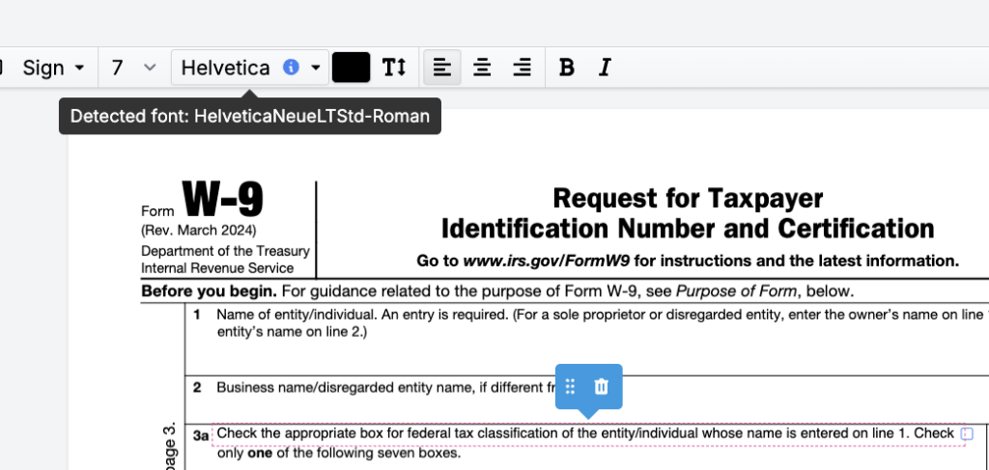Open the Sign dropdown menu
This screenshot has height=470, width=989.
click(53, 68)
